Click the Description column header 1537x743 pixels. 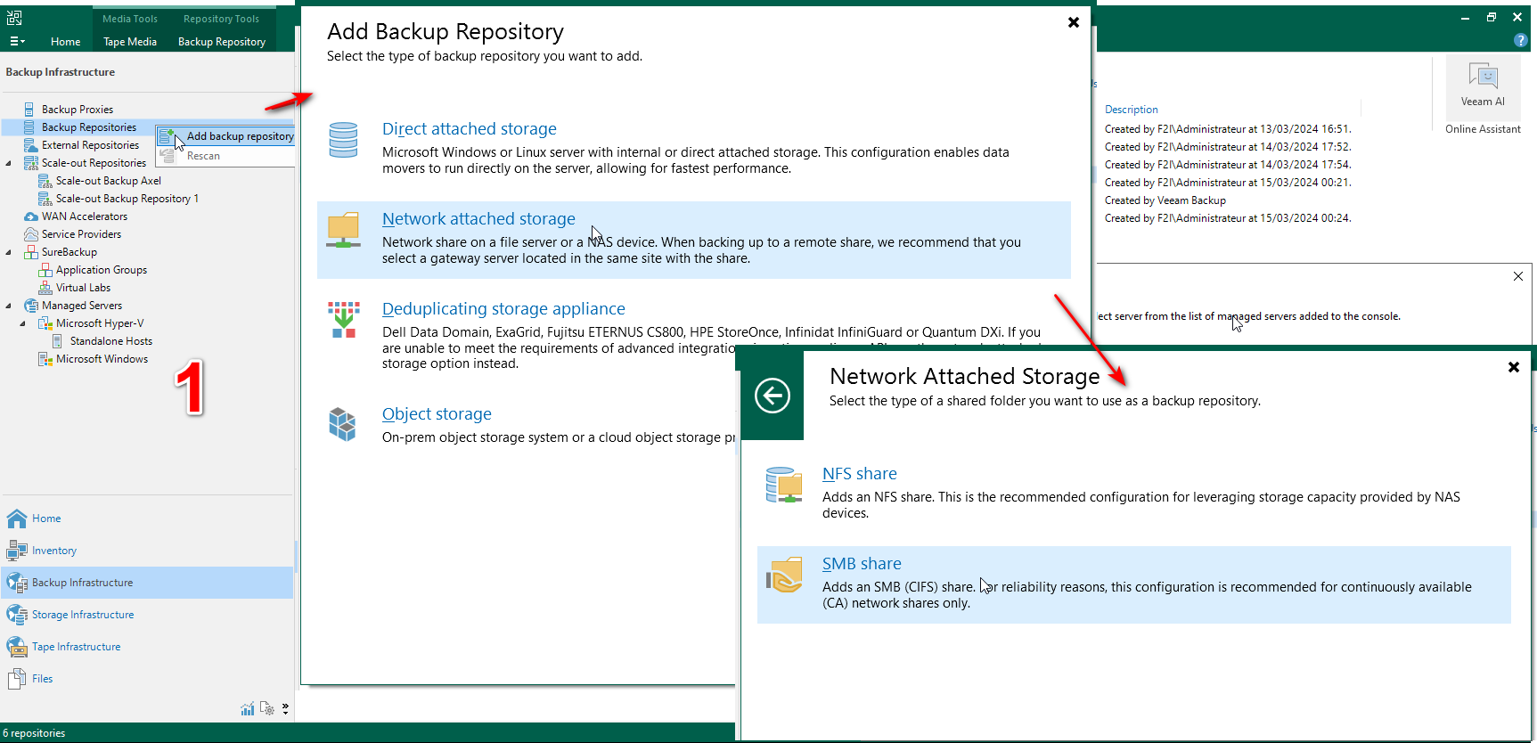[1132, 110]
